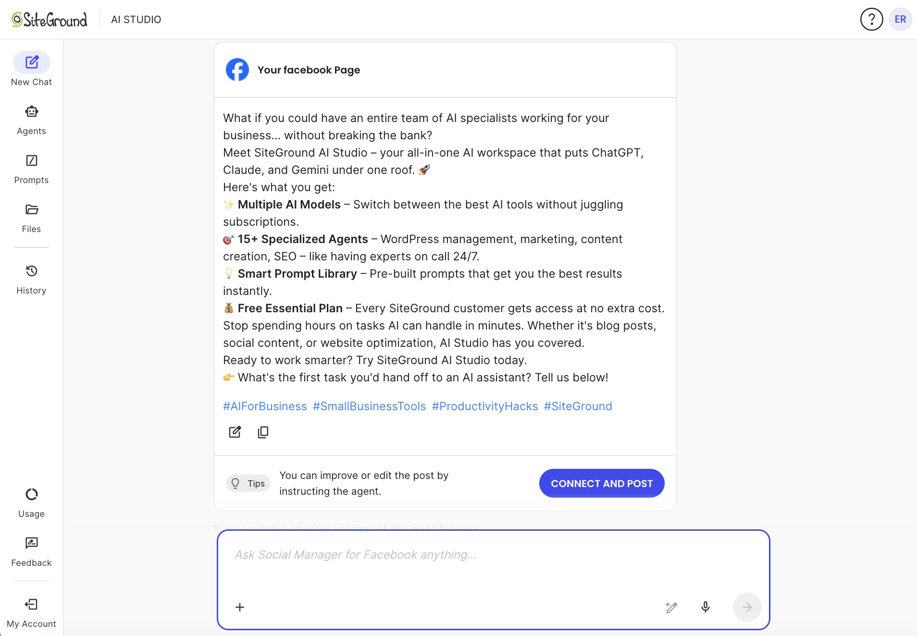This screenshot has height=636, width=917.
Task: Open the Files section
Action: tap(31, 216)
